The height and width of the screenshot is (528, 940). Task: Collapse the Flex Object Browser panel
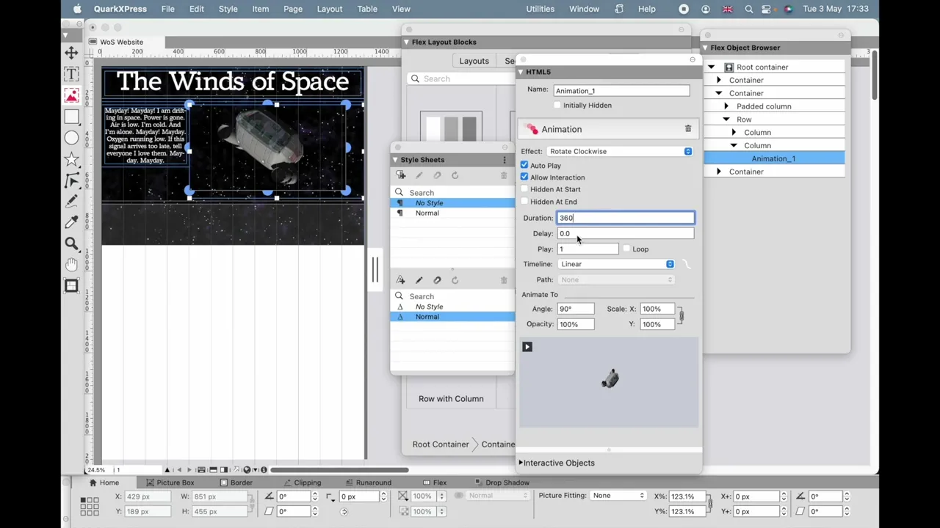pyautogui.click(x=705, y=48)
